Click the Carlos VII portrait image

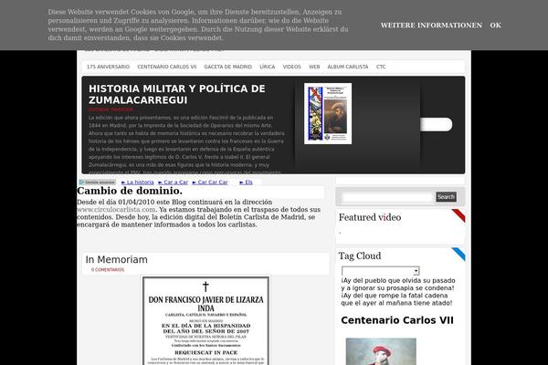[381, 351]
